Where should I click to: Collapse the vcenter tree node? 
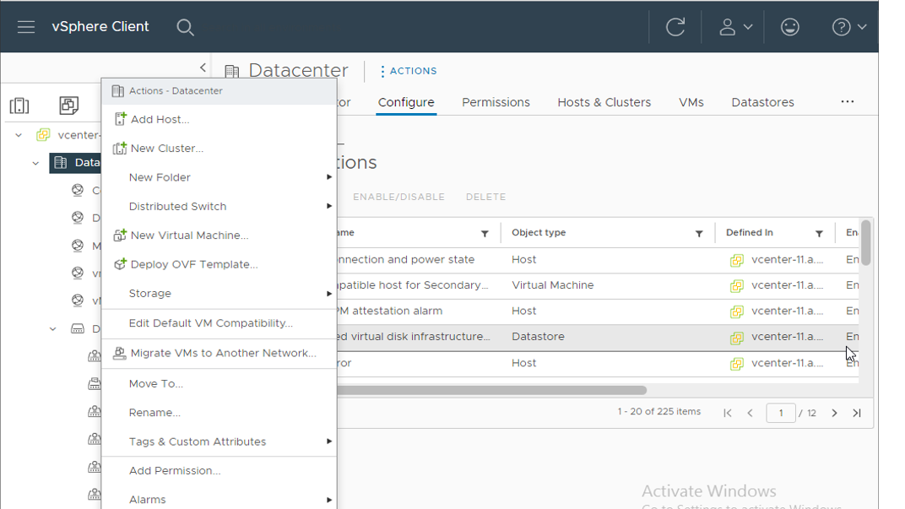(x=19, y=135)
